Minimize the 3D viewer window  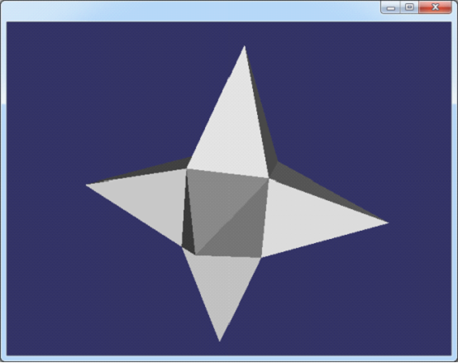coord(390,7)
